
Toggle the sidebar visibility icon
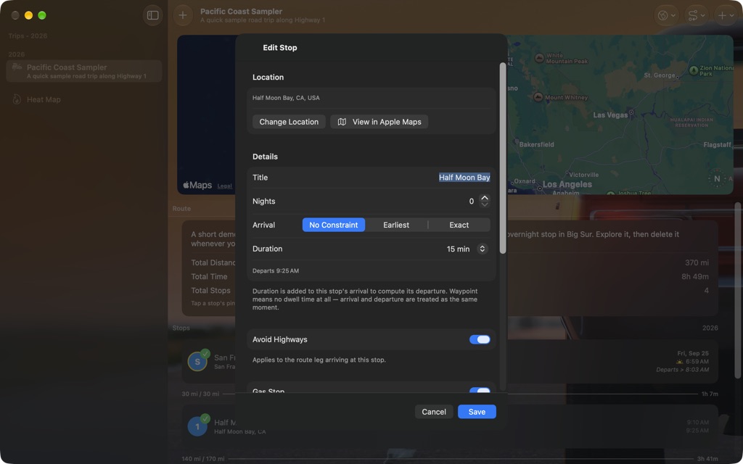pyautogui.click(x=152, y=16)
